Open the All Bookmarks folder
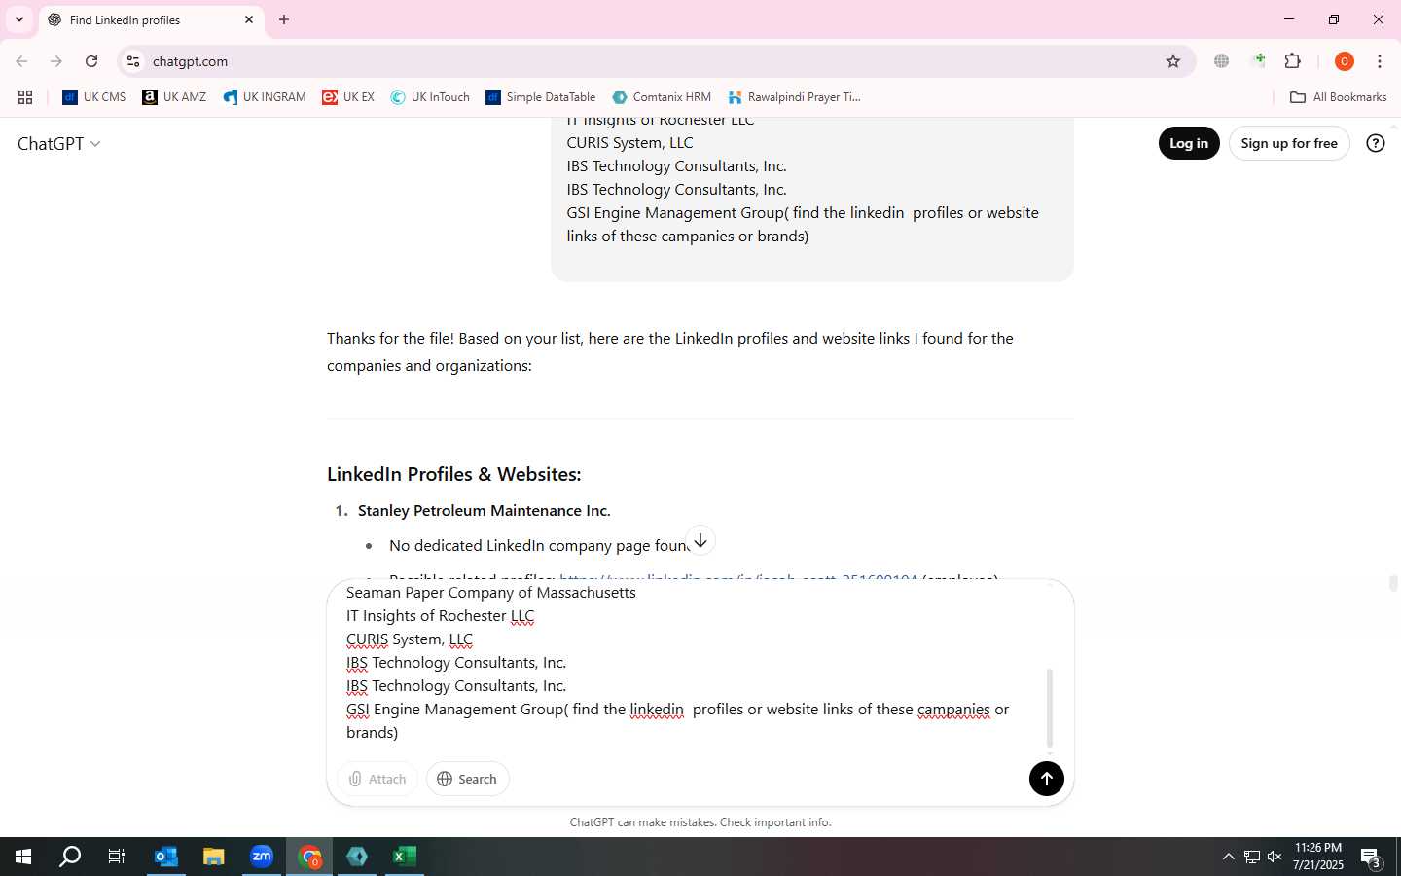 (x=1338, y=97)
